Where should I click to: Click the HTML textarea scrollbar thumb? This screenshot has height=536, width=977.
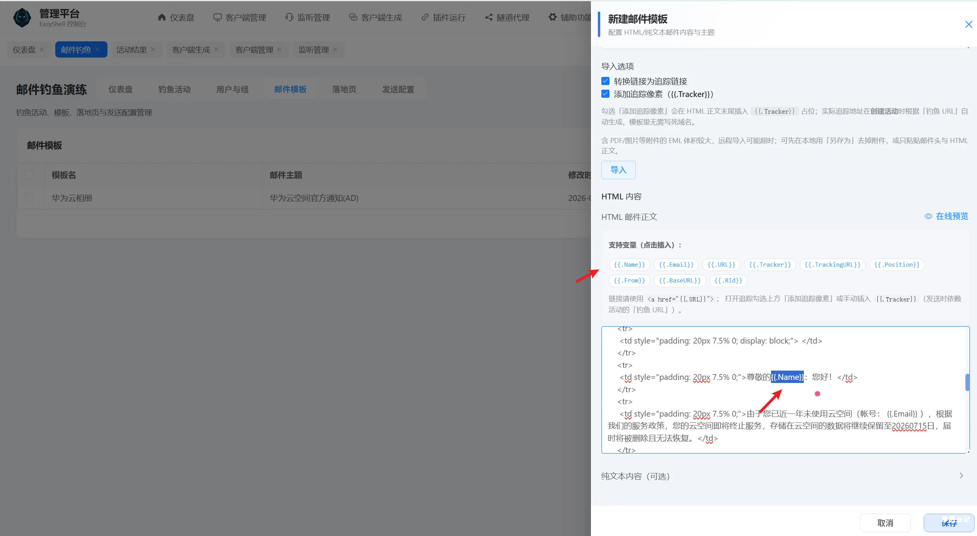[x=967, y=382]
